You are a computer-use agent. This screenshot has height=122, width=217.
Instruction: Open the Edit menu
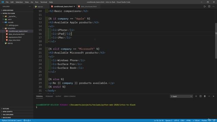click(12, 2)
